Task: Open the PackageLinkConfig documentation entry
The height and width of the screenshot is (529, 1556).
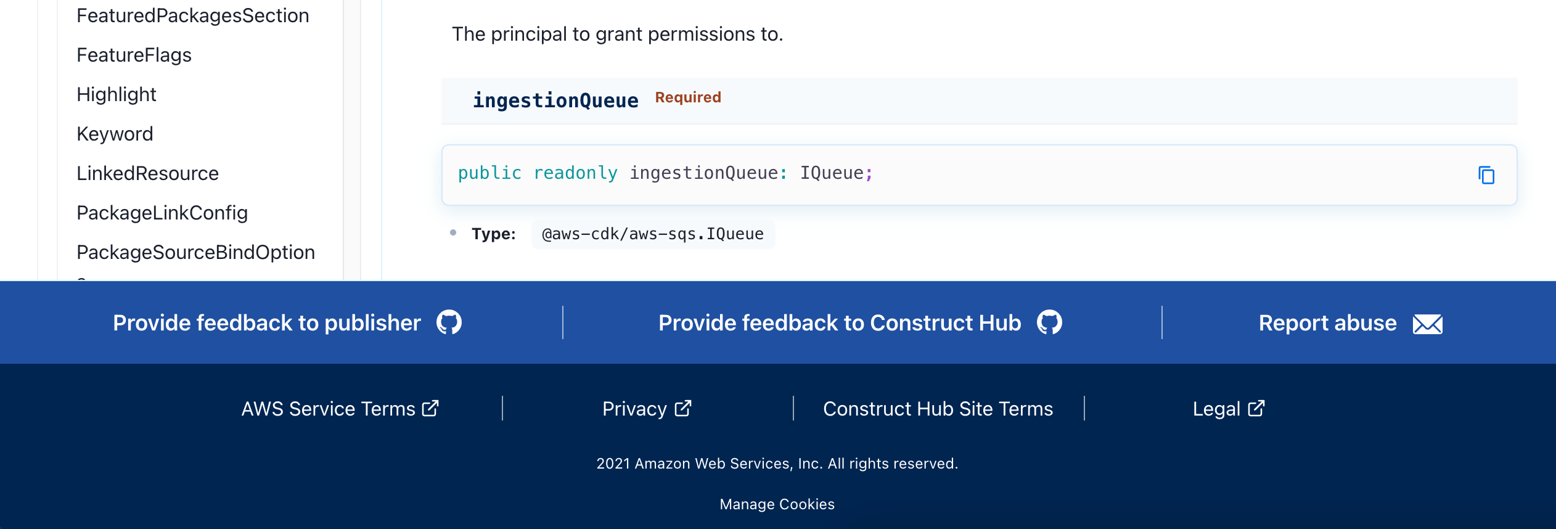Action: 162,213
